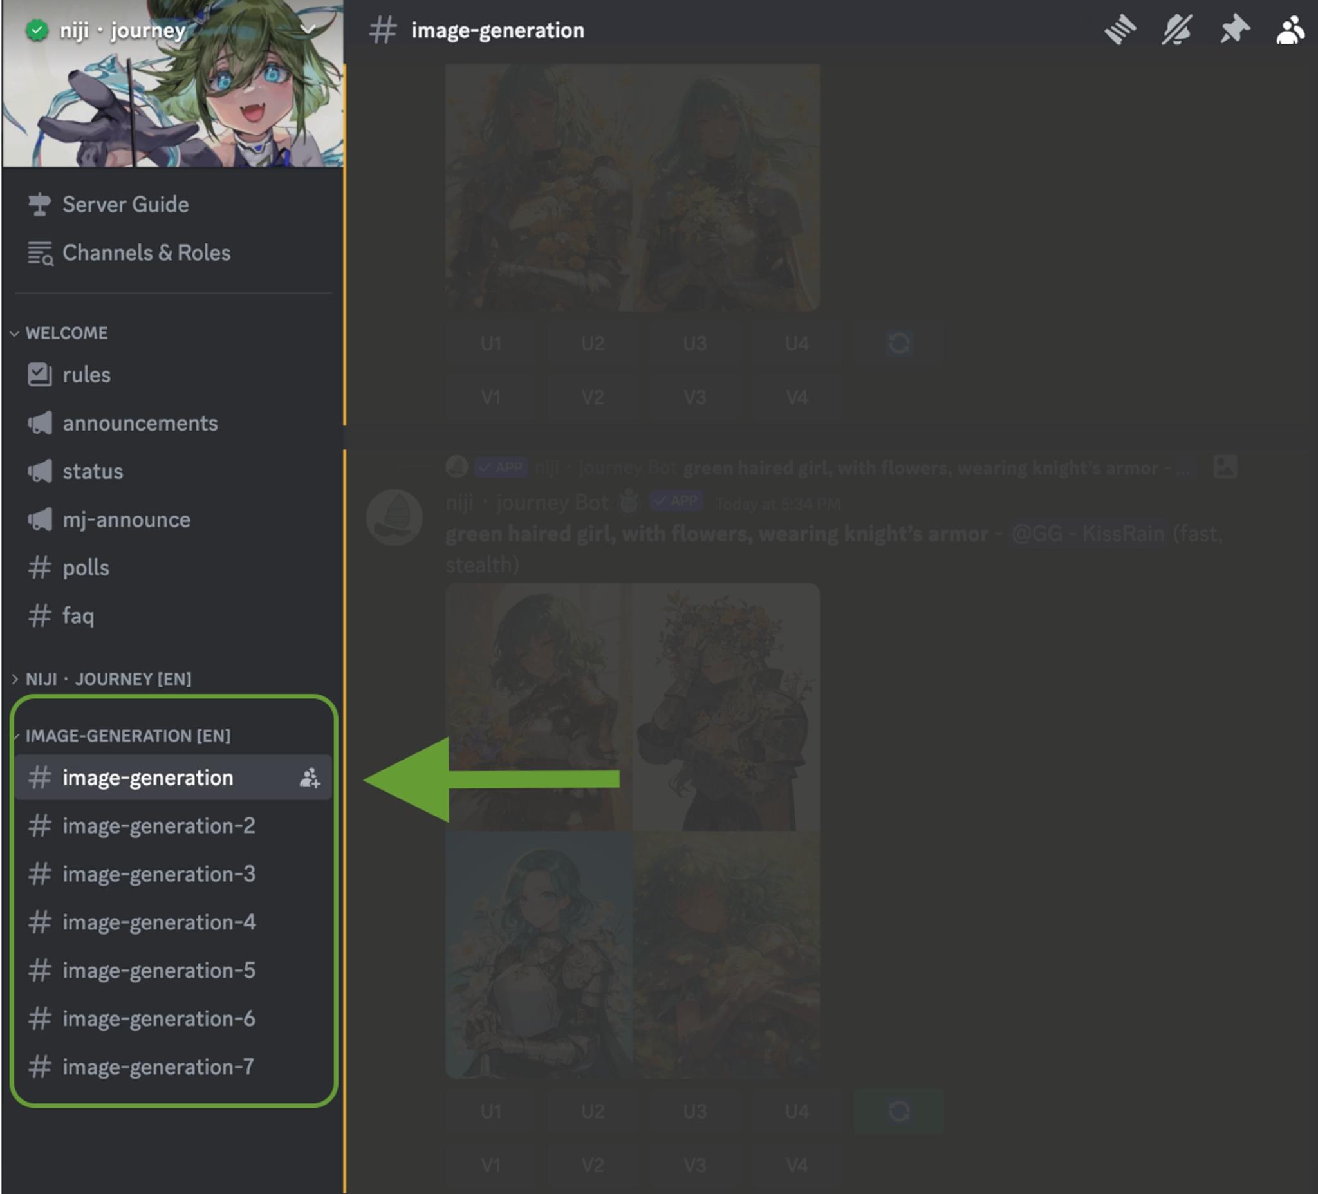Image resolution: width=1318 pixels, height=1194 pixels.
Task: Switch to image-generation-2 channel
Action: click(x=173, y=826)
